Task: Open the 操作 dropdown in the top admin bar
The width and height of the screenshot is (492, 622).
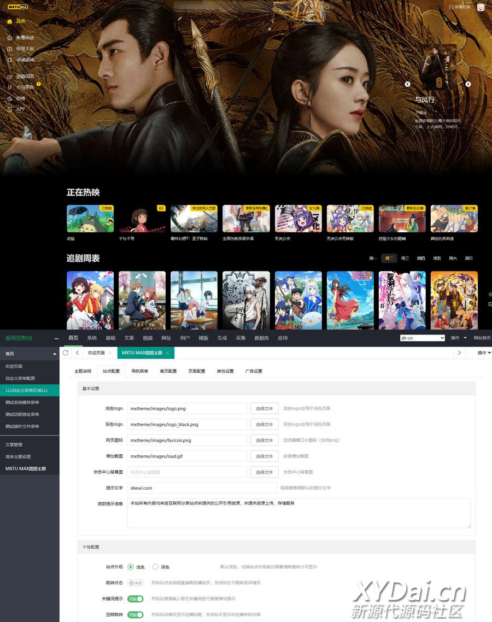Action: pyautogui.click(x=458, y=338)
